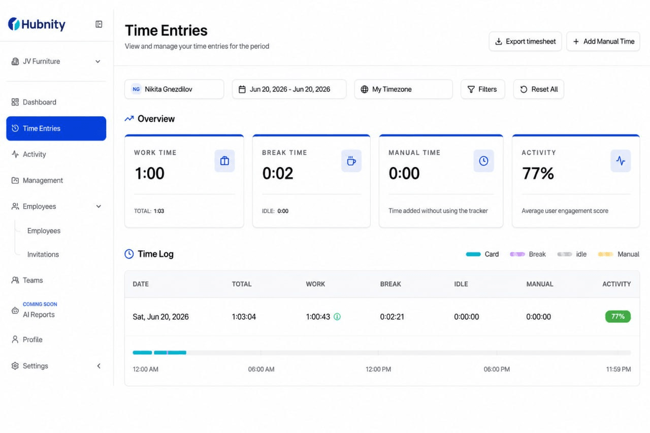This screenshot has height=433, width=650.
Task: Click the Sat, Jun 20, 2026 date cell
Action: pyautogui.click(x=160, y=317)
